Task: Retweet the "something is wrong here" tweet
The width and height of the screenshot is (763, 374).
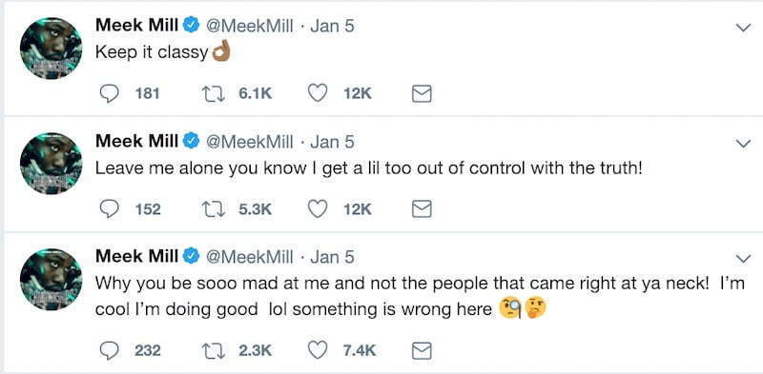Action: point(213,350)
